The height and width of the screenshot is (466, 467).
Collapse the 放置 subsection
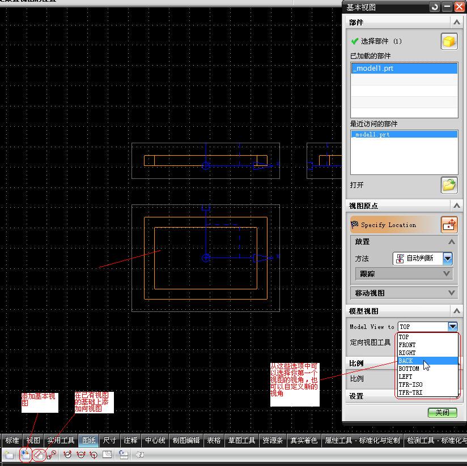(452, 242)
